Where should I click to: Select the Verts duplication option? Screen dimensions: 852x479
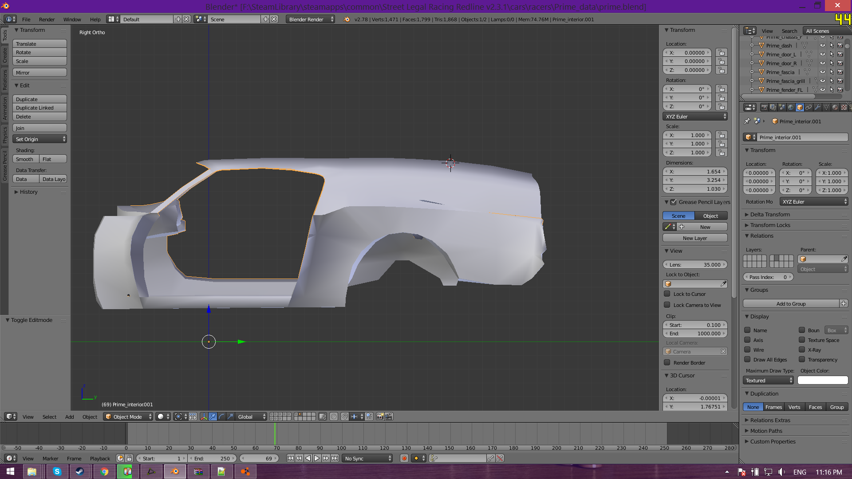pyautogui.click(x=794, y=407)
